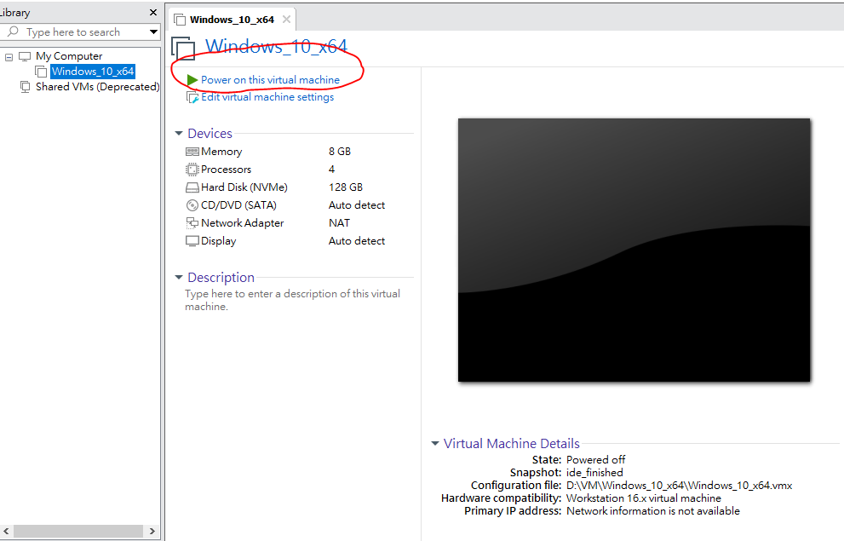Click the description text field
844x541 pixels.
[293, 301]
